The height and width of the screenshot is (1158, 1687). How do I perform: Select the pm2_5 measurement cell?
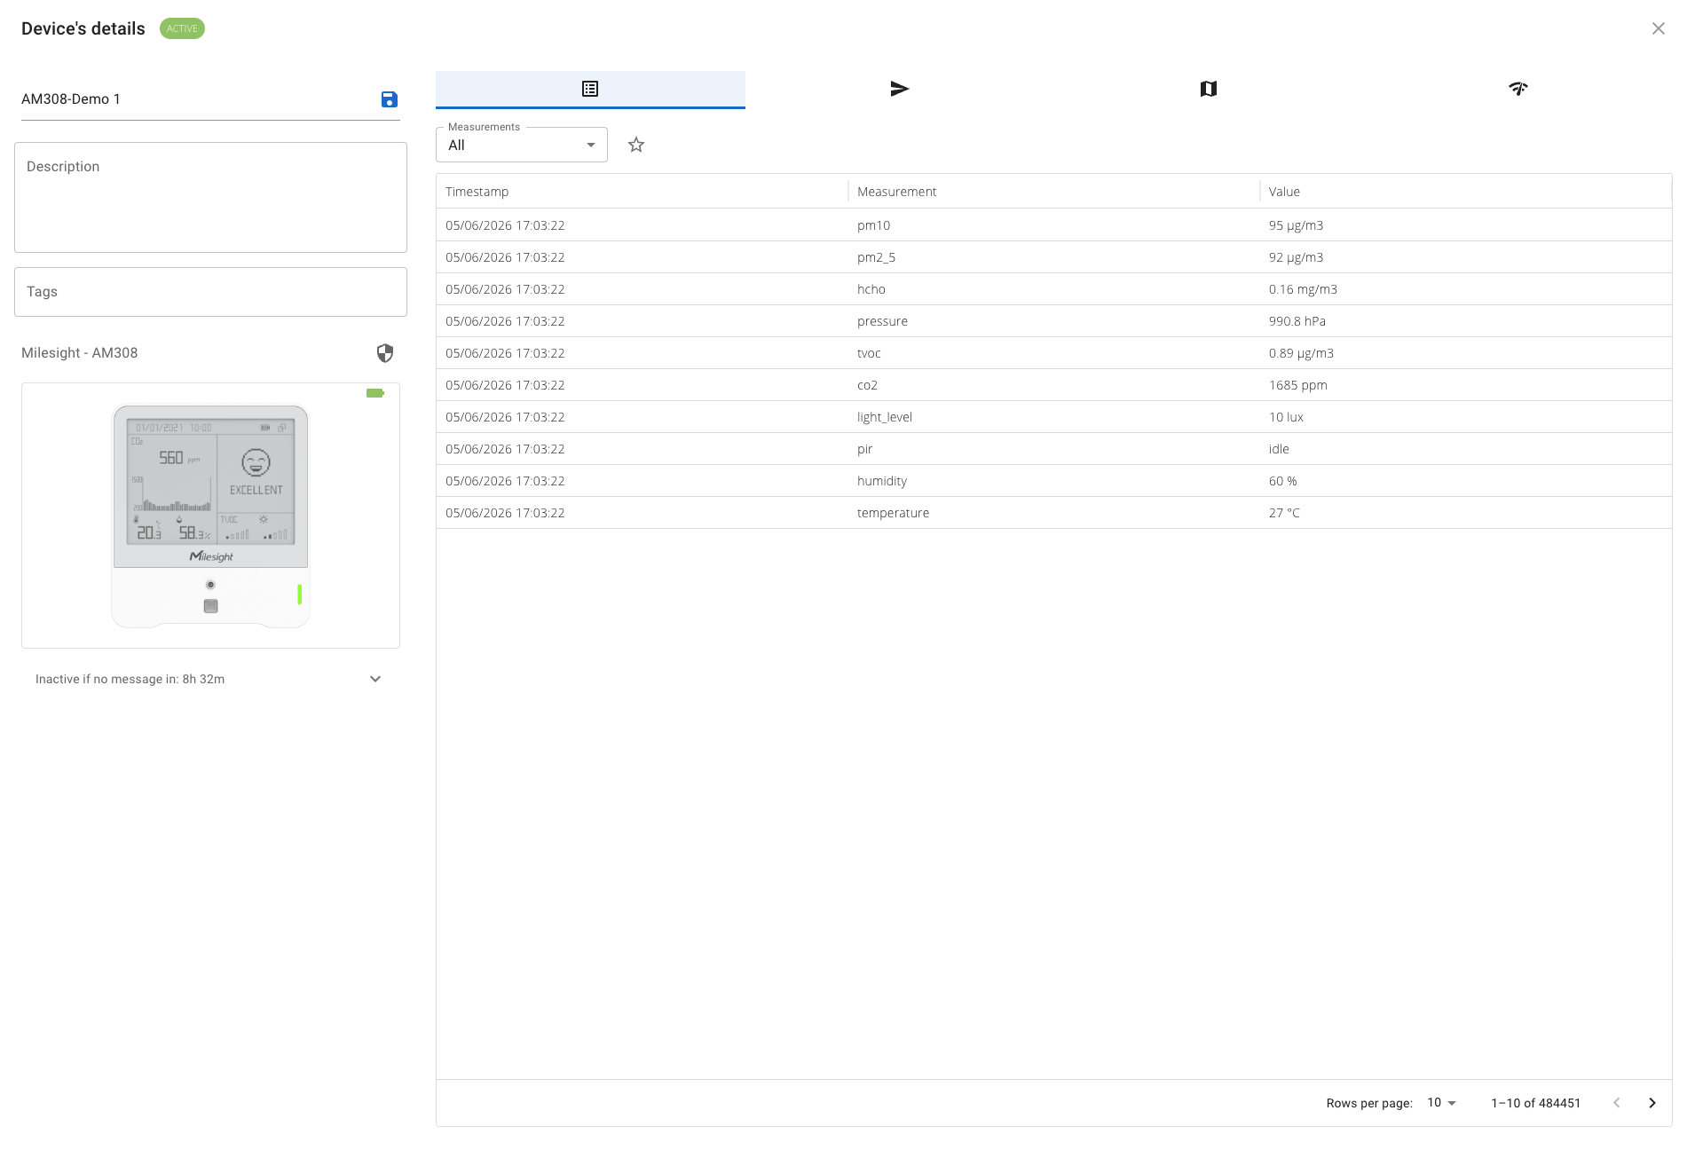pyautogui.click(x=1053, y=257)
